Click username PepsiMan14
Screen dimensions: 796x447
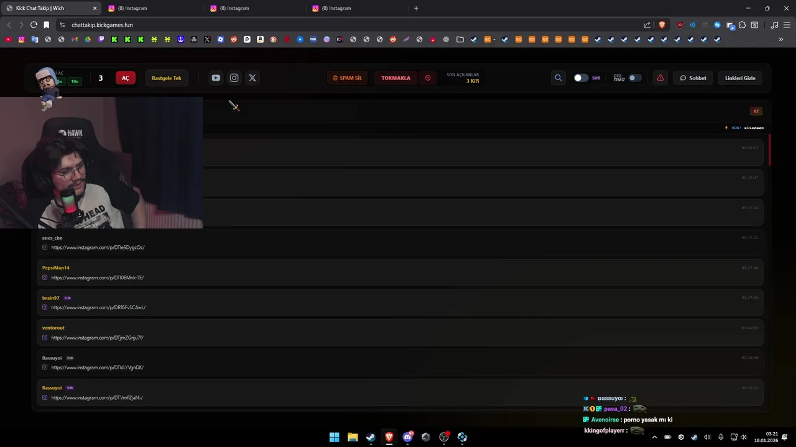tap(56, 268)
